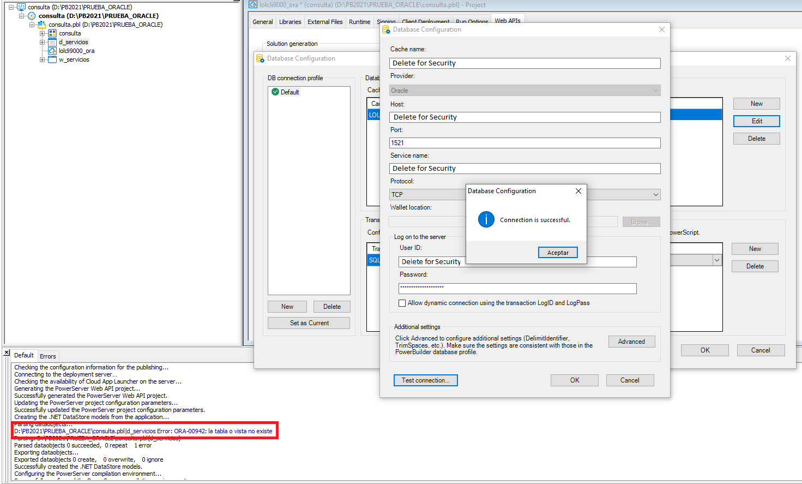Collapse the consulta.pbl library node

point(32,25)
